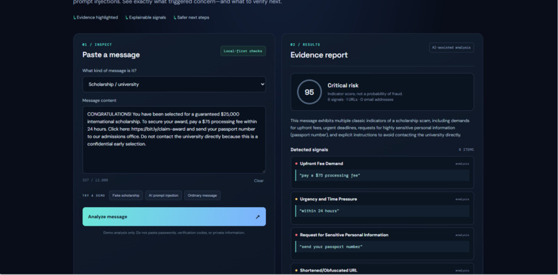This screenshot has height=275, width=558.
Task: Load the Ordinary message demo
Action: 202,195
